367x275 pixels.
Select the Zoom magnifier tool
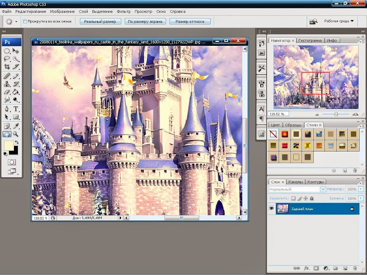(x=16, y=134)
